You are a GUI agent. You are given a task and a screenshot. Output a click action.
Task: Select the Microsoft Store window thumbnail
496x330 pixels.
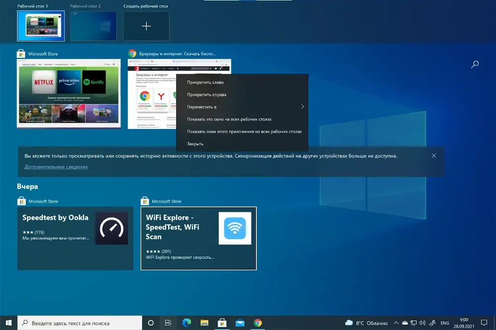[68, 94]
